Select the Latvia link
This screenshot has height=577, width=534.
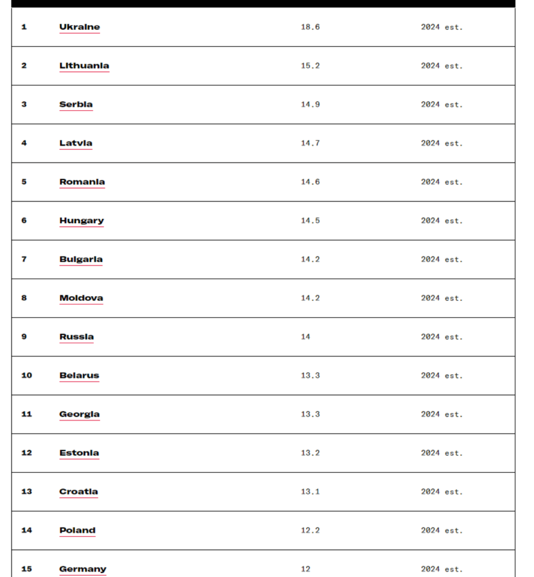pyautogui.click(x=76, y=143)
